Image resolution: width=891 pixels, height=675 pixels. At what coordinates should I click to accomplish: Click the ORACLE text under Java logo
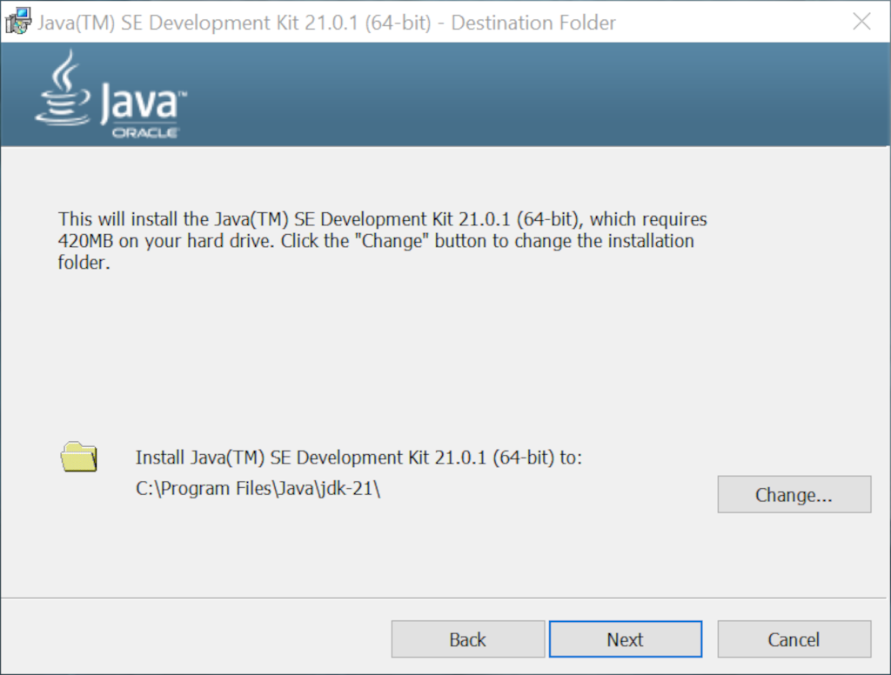point(145,133)
